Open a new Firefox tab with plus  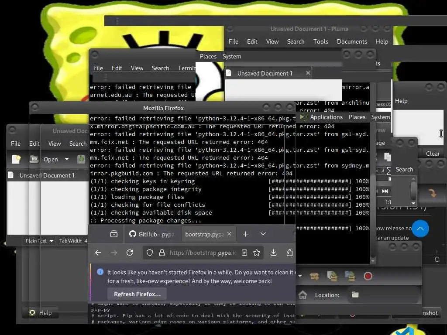click(x=245, y=234)
